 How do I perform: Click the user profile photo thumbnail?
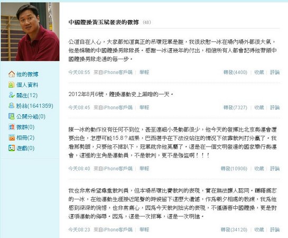[30, 32]
